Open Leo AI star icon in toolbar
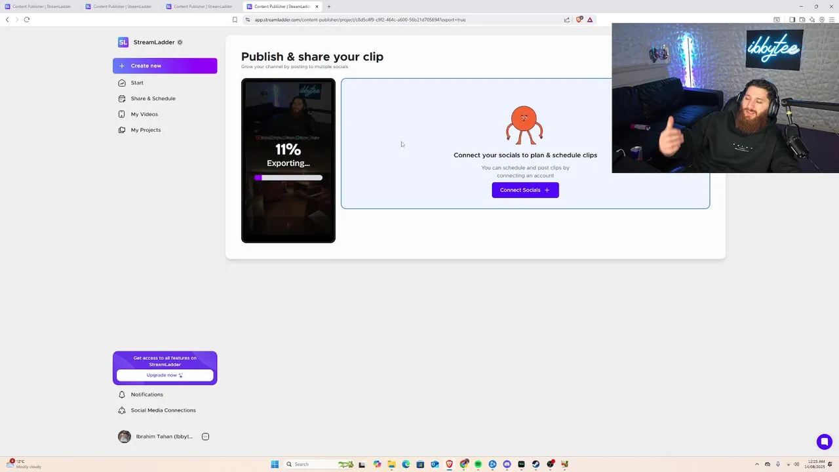The width and height of the screenshot is (839, 472). click(812, 20)
